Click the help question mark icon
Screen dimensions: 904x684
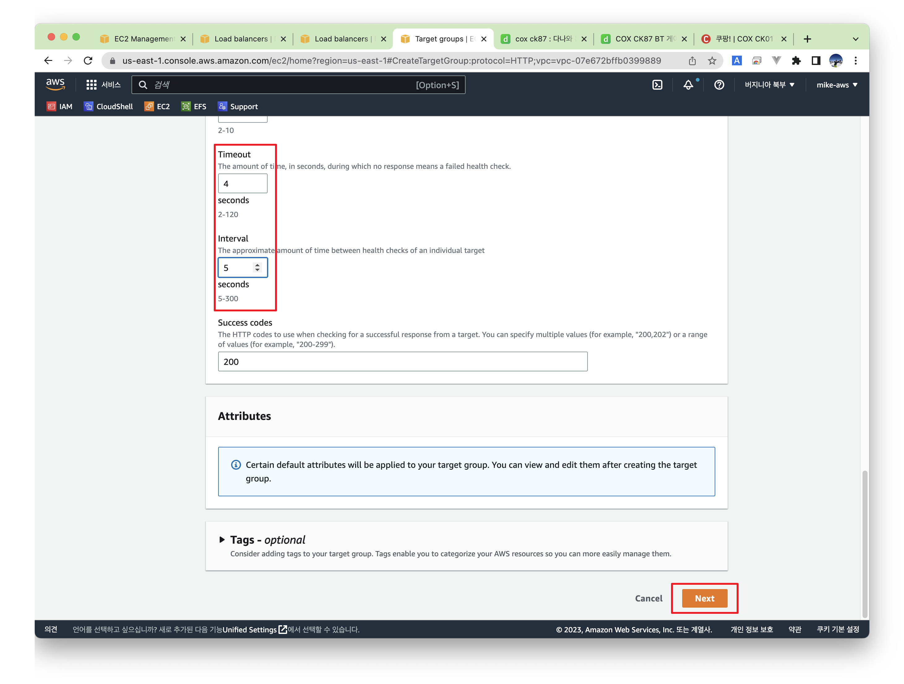pos(719,85)
